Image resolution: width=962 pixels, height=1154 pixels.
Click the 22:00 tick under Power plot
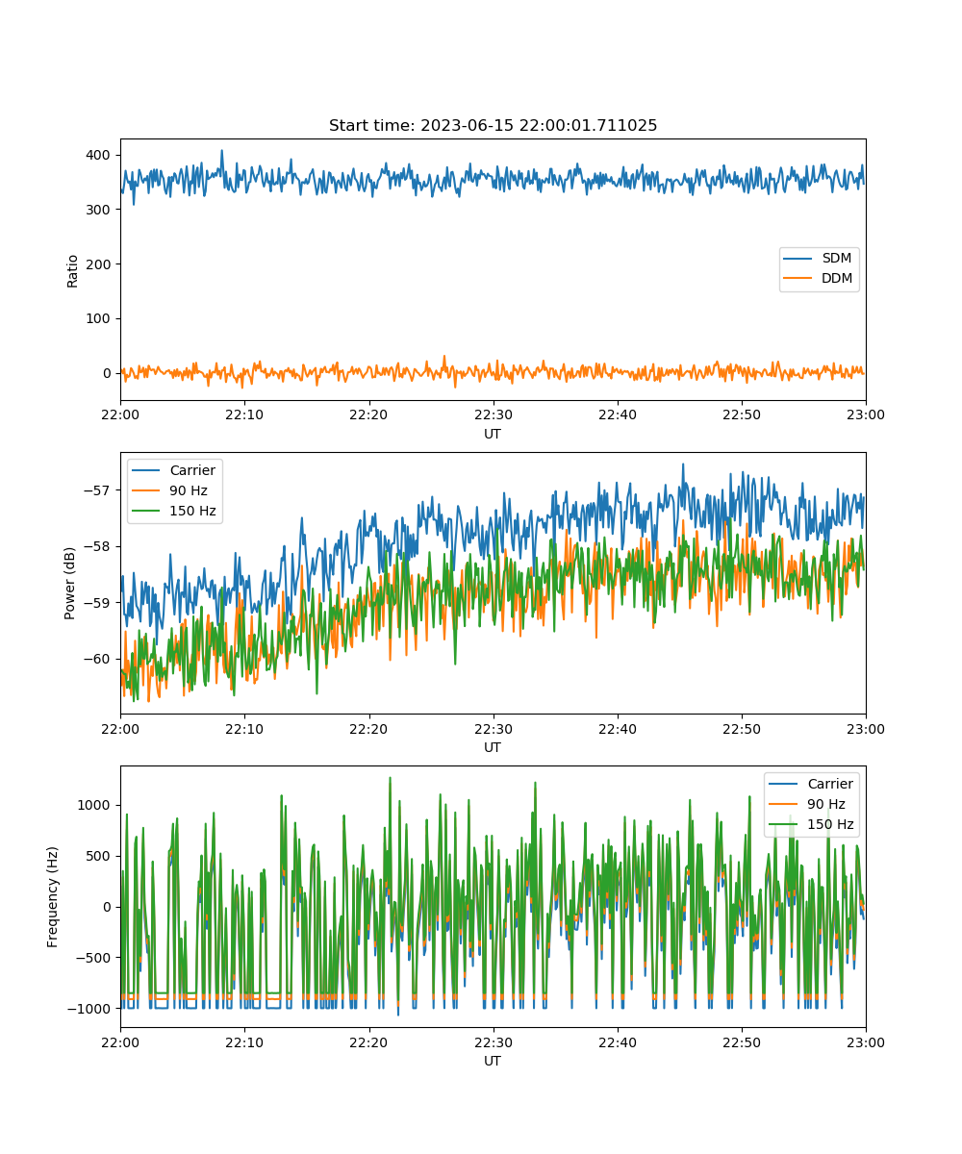coord(120,728)
